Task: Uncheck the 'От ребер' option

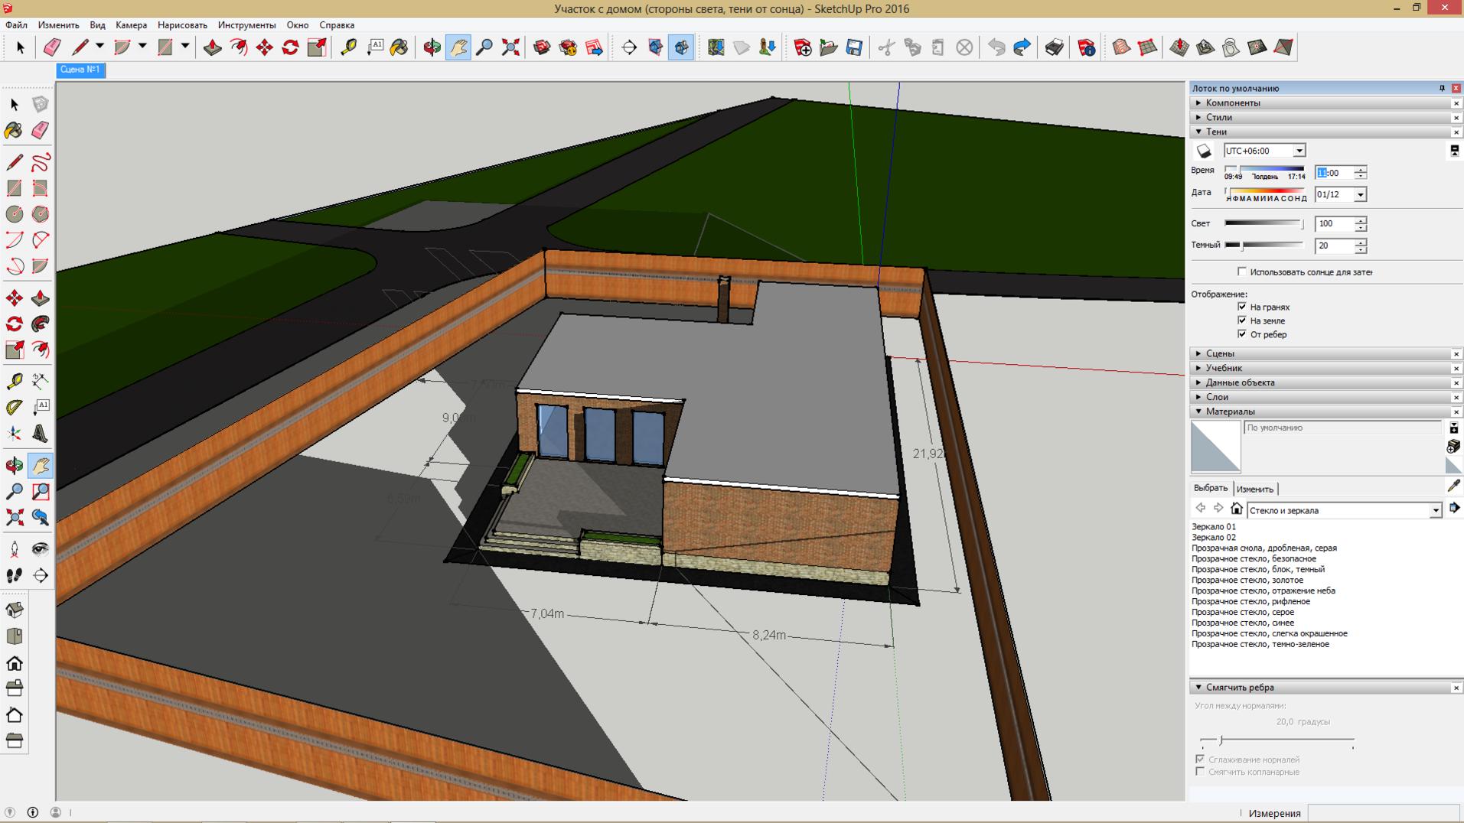Action: pos(1242,334)
